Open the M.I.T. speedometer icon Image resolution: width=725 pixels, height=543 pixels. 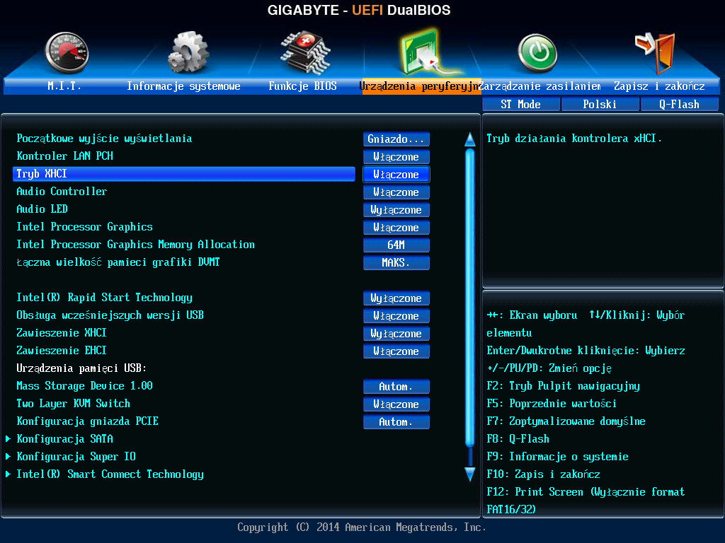[67, 51]
